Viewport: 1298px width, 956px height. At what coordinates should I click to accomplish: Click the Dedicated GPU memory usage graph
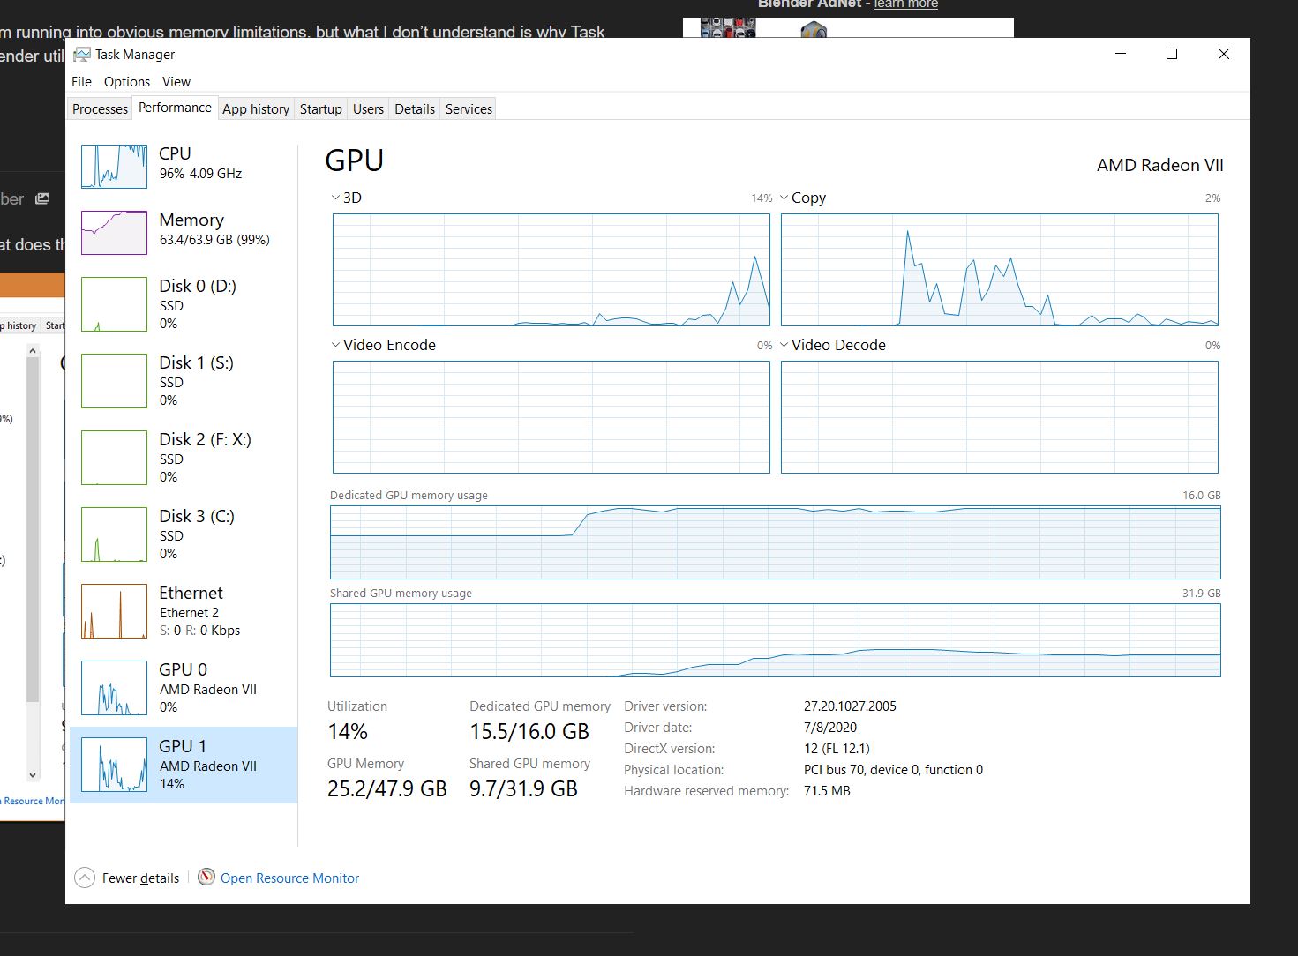pos(776,541)
